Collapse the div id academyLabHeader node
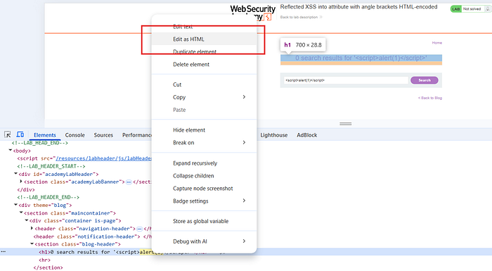Viewport: 492px width, 271px height. pos(15,174)
